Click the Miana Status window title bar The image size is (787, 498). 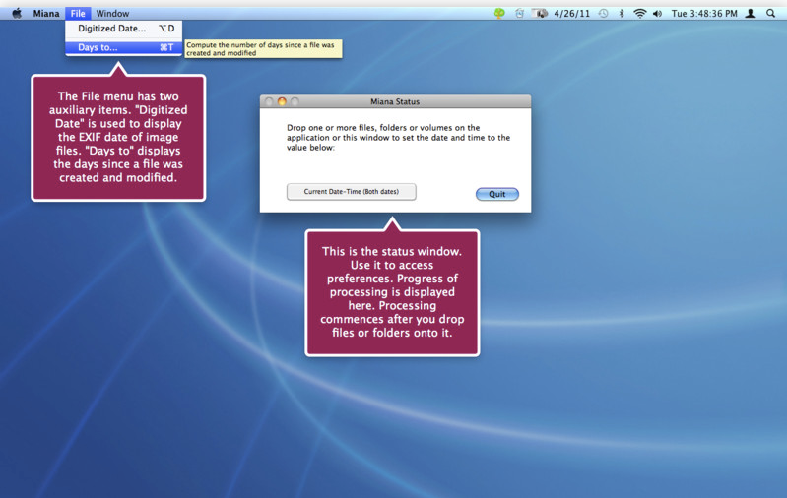(395, 101)
